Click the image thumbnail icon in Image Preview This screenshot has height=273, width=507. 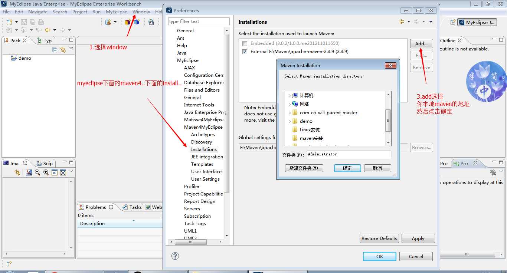click(29, 172)
